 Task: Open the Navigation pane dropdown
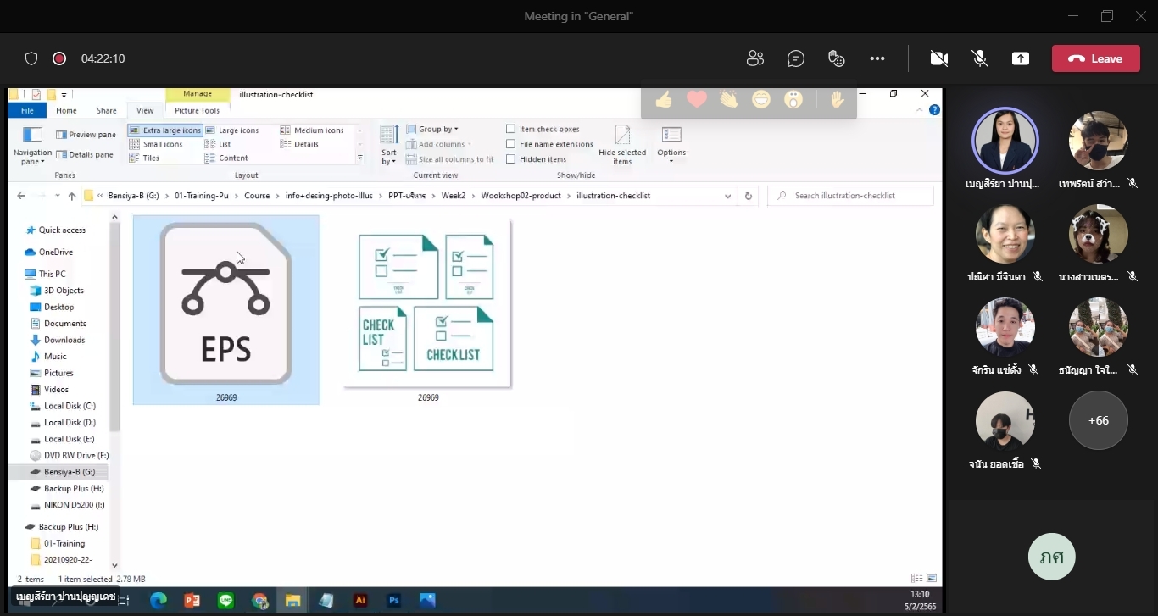[x=32, y=146]
